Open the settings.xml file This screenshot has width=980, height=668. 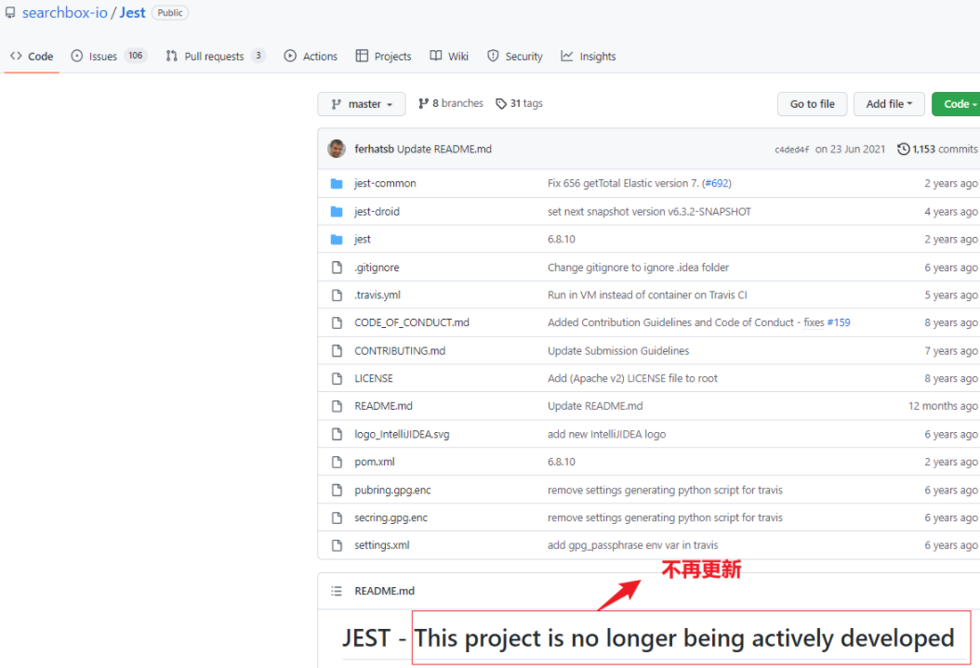coord(382,545)
